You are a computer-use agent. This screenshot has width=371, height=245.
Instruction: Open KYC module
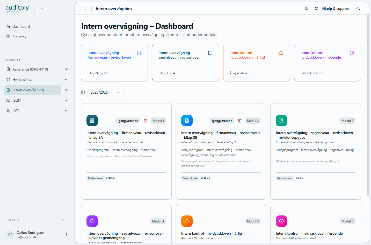(x=33, y=111)
